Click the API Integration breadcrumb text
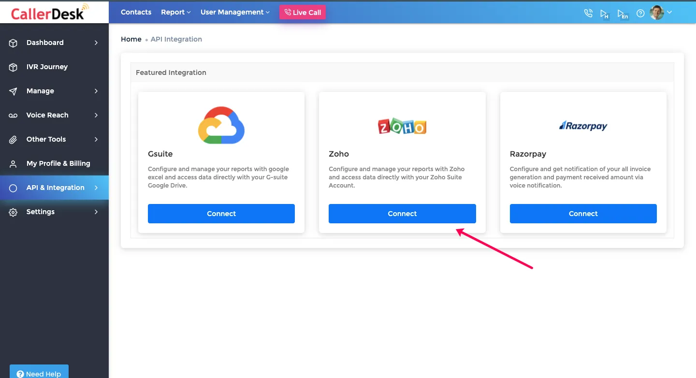 click(x=176, y=39)
